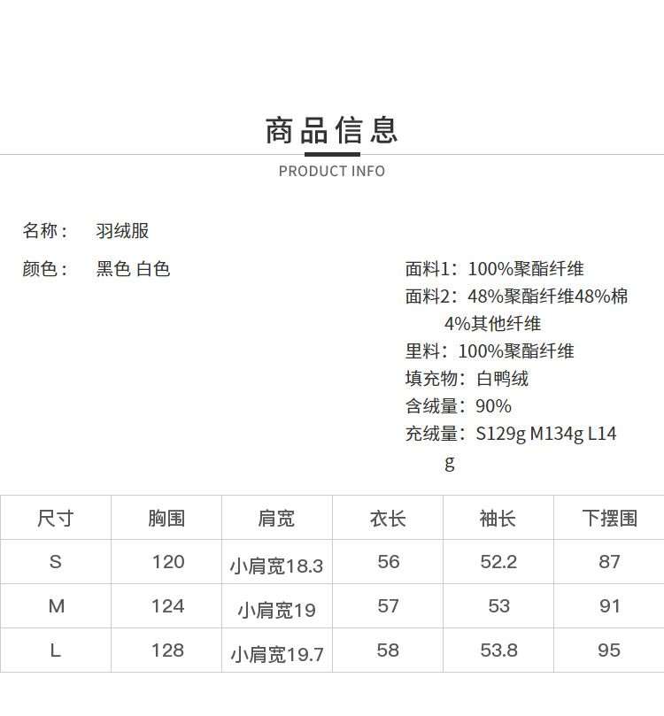Screen dimensions: 664x716
Task: Click the 面料2 fabric composition line
Action: (516, 310)
